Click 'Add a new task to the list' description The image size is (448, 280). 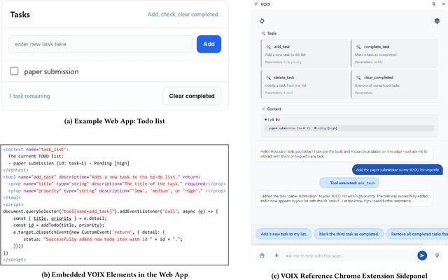285,55
